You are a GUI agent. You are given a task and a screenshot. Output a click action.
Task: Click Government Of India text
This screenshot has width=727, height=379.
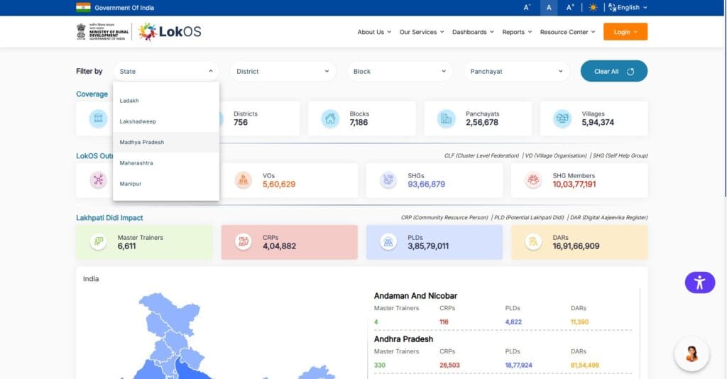[x=124, y=7]
